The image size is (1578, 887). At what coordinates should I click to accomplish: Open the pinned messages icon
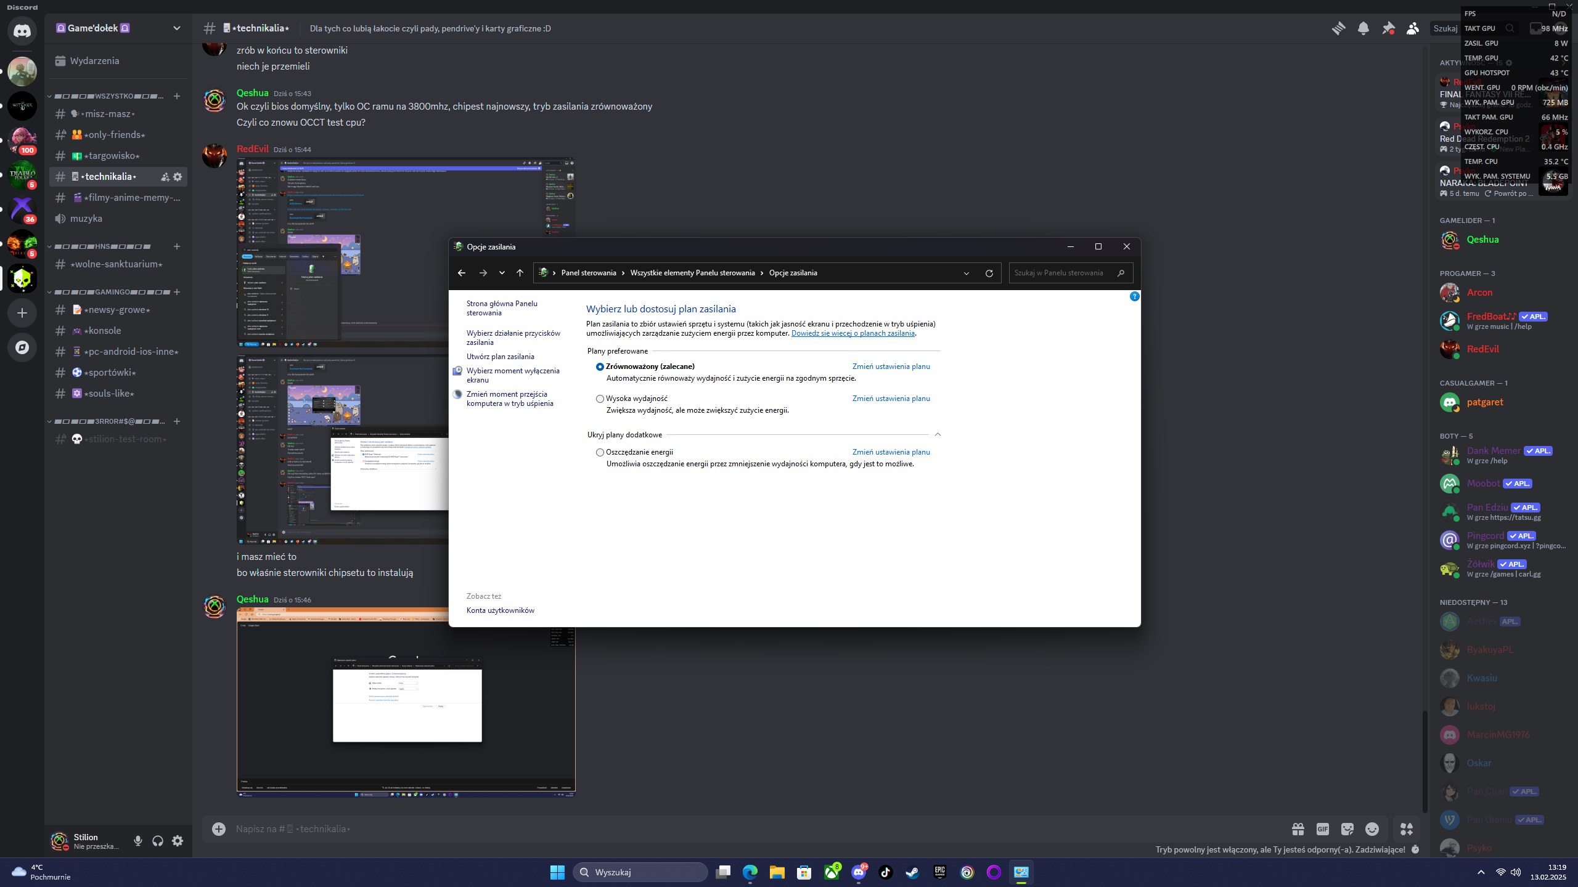point(1388,28)
